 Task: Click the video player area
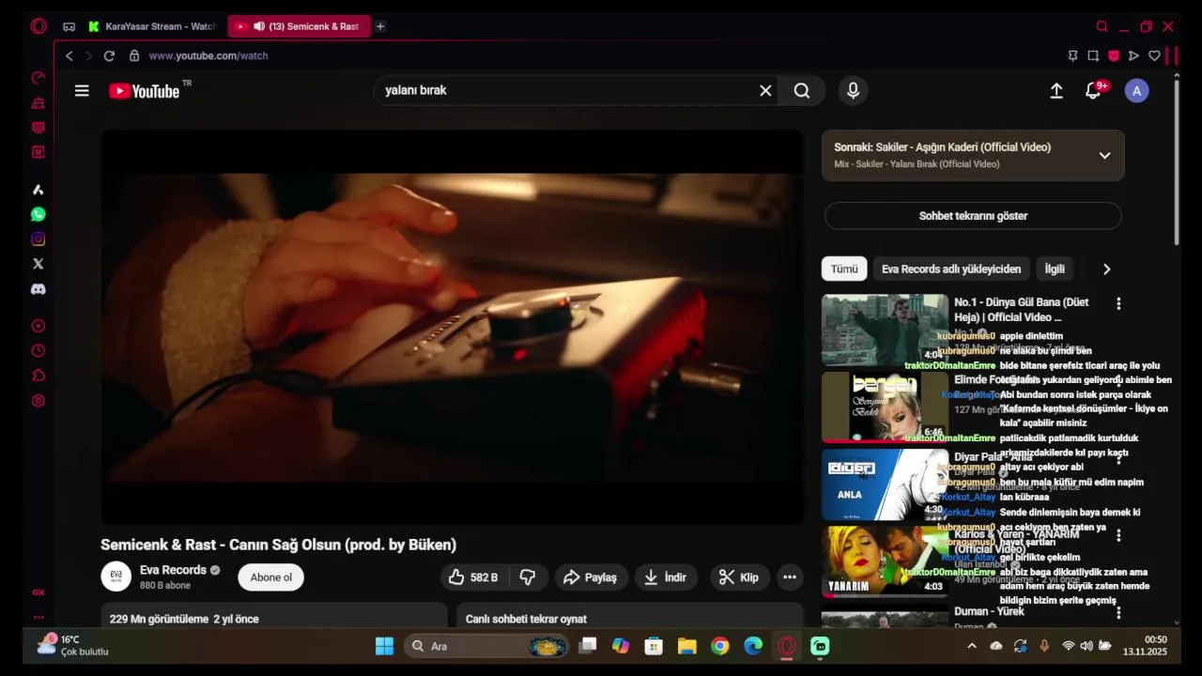[452, 327]
